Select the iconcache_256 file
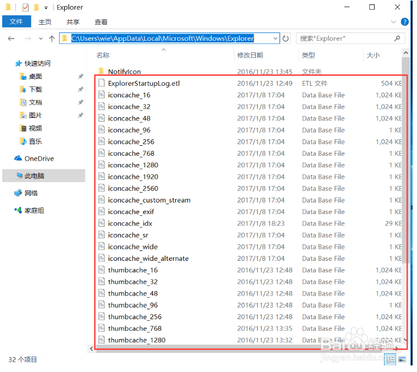Image resolution: width=417 pixels, height=372 pixels. point(131,141)
